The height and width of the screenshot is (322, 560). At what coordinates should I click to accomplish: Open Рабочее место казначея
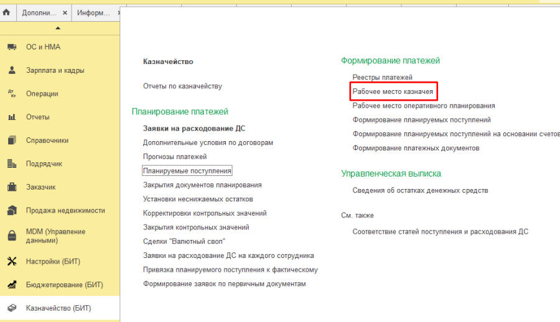393,91
